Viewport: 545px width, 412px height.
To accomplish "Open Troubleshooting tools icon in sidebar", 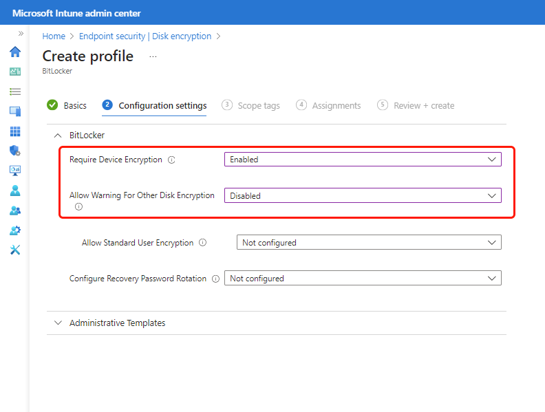I will pos(15,250).
